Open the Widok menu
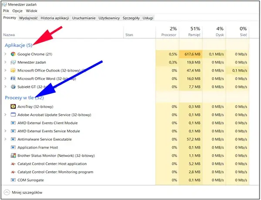261x200 pixels. (31, 11)
